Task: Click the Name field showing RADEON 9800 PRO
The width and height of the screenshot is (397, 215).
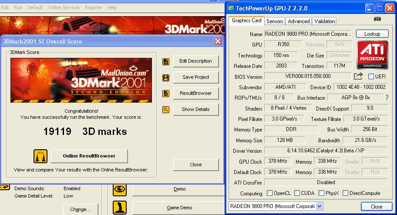Action: (308, 34)
